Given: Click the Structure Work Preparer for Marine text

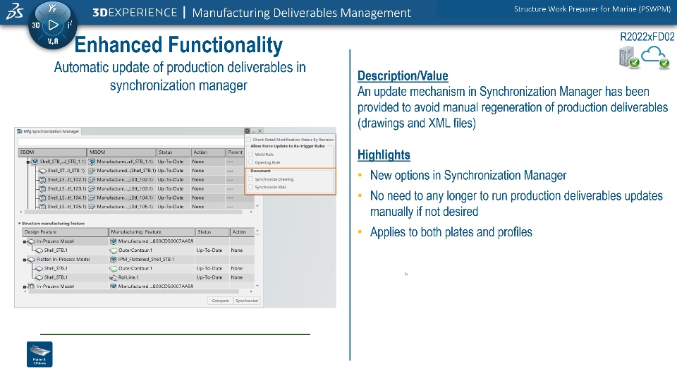Looking at the screenshot, I should click(x=592, y=9).
